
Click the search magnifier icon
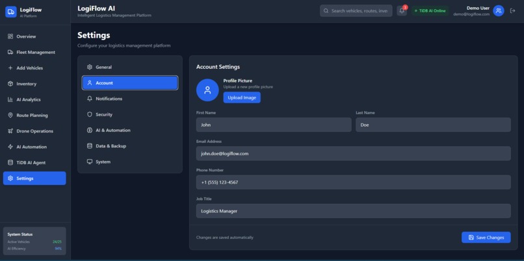pyautogui.click(x=326, y=10)
